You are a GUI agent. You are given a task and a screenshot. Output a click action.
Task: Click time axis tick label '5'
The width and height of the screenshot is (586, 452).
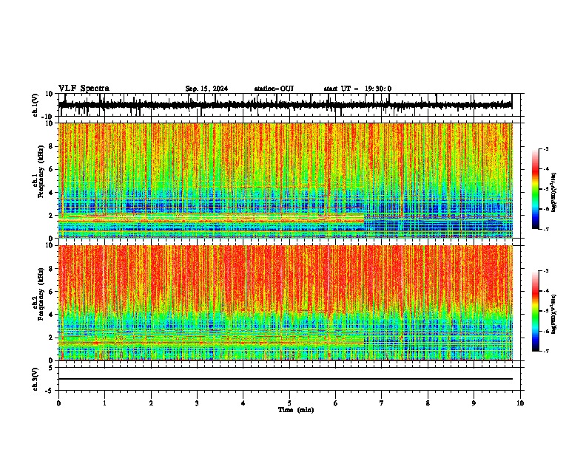point(289,403)
